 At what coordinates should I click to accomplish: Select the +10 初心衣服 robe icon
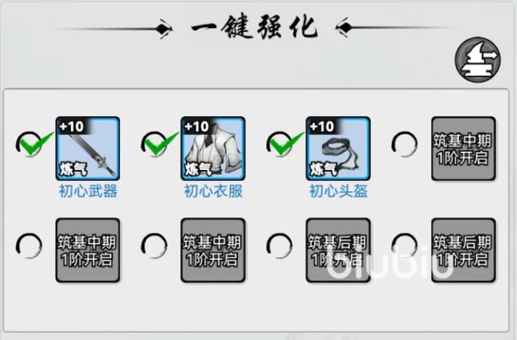[x=213, y=148]
